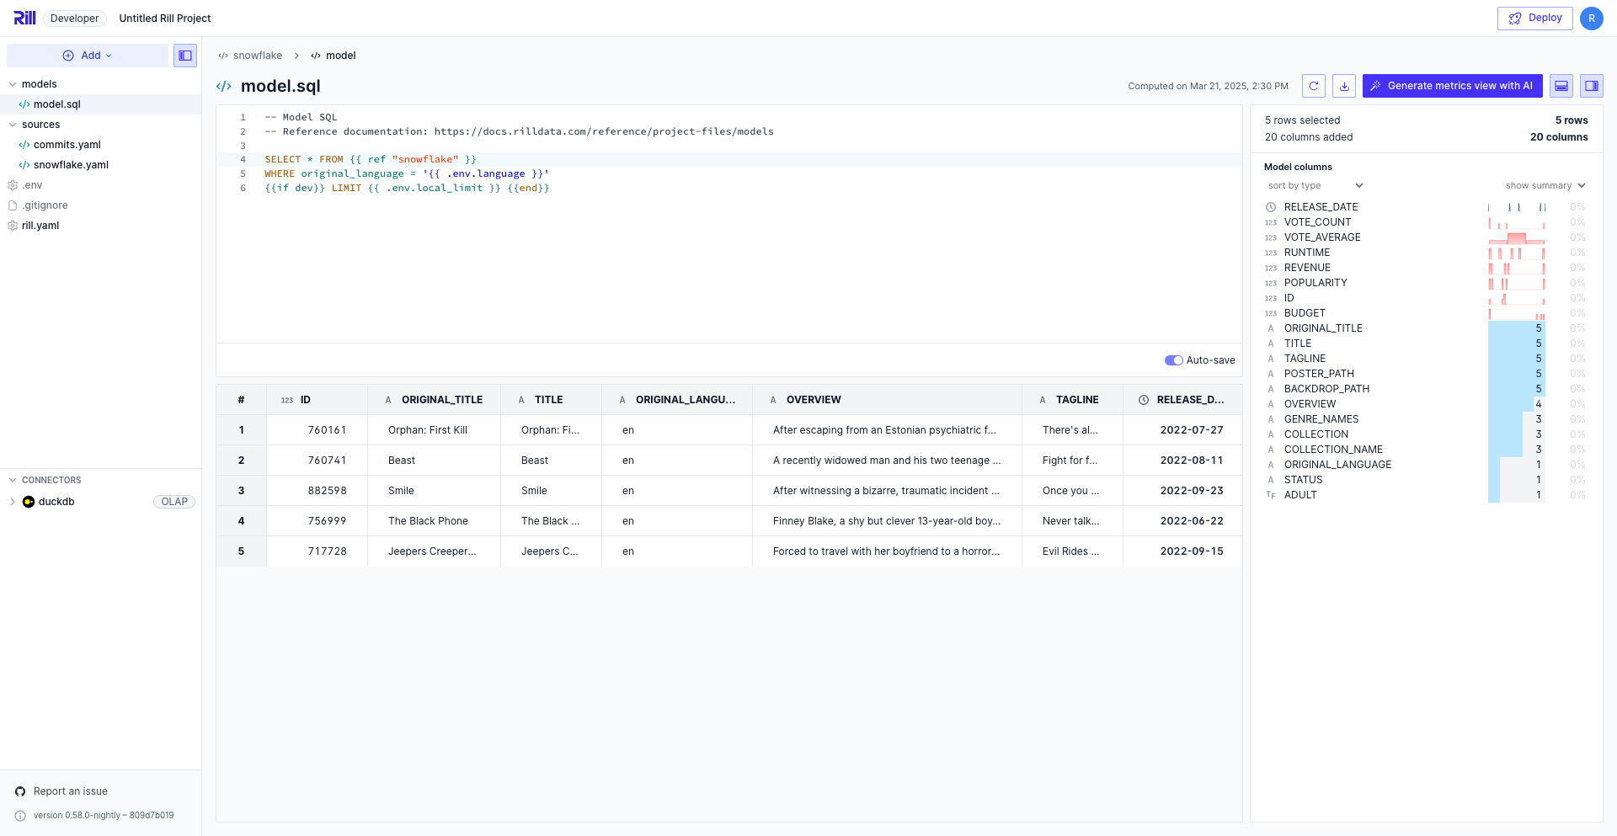Click the VOTE_AVERAGE histogram bar
The width and height of the screenshot is (1617, 836).
pos(1516,238)
